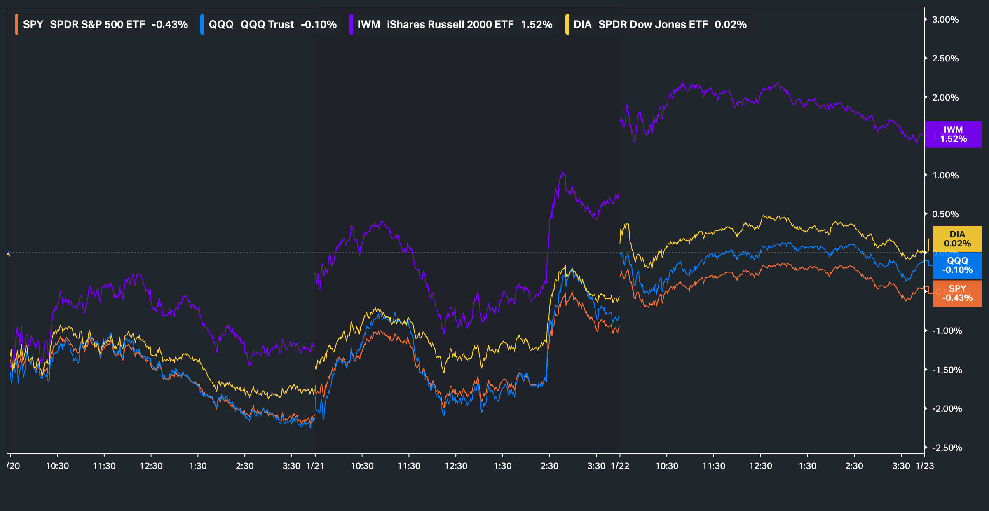
Task: Click the purple IWM 1.52% axis tag
Action: click(953, 134)
